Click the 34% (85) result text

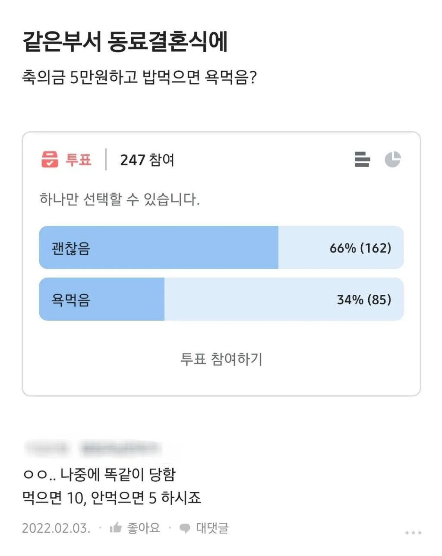point(364,300)
